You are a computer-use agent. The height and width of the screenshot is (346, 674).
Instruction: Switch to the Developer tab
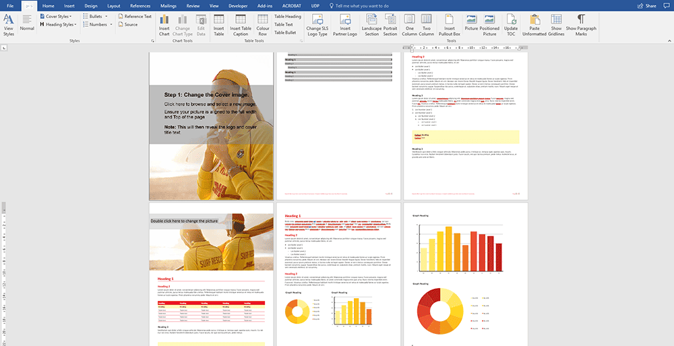coord(238,6)
